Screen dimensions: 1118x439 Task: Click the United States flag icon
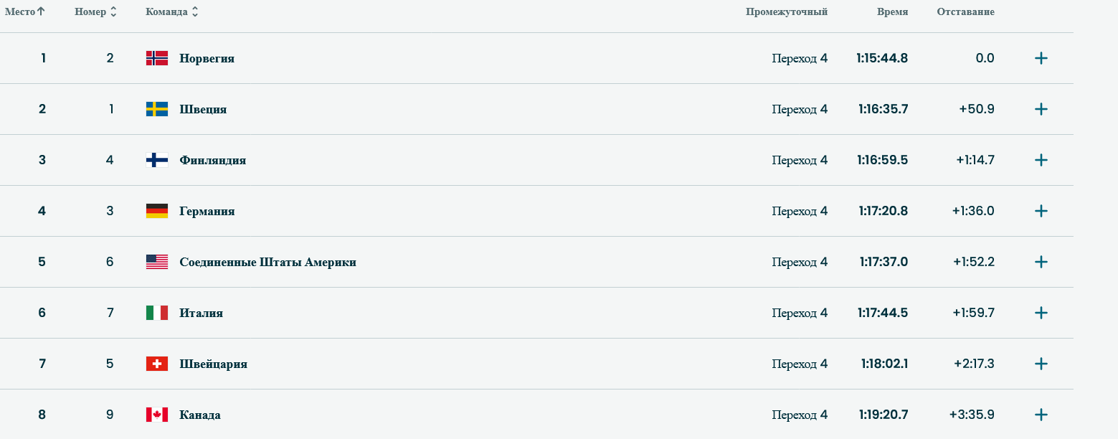(x=157, y=262)
